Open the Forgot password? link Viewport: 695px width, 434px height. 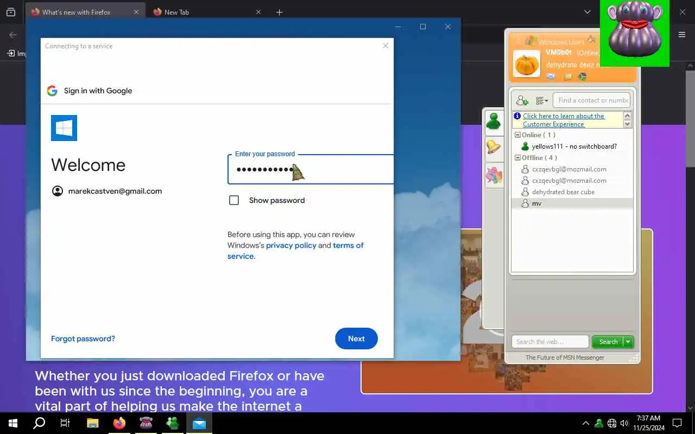pyautogui.click(x=83, y=339)
